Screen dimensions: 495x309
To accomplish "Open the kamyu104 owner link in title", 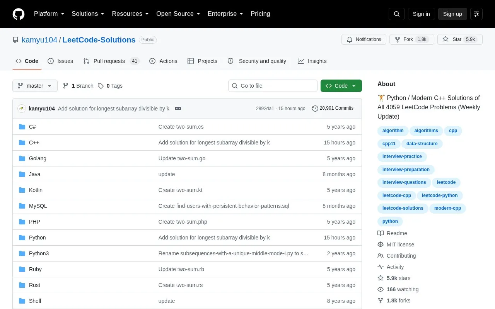I will click(x=39, y=40).
